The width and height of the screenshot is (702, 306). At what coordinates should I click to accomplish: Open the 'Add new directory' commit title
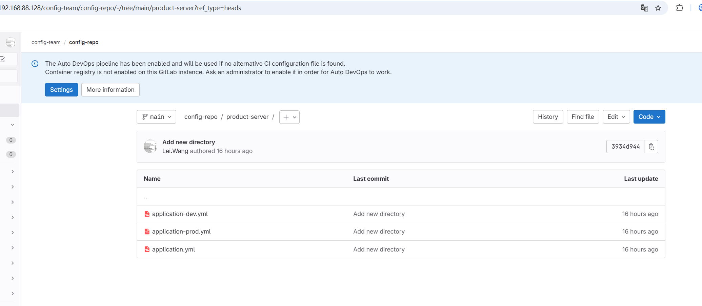tap(188, 142)
